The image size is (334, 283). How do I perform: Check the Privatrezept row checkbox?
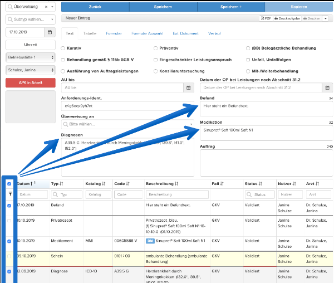pos(9,221)
